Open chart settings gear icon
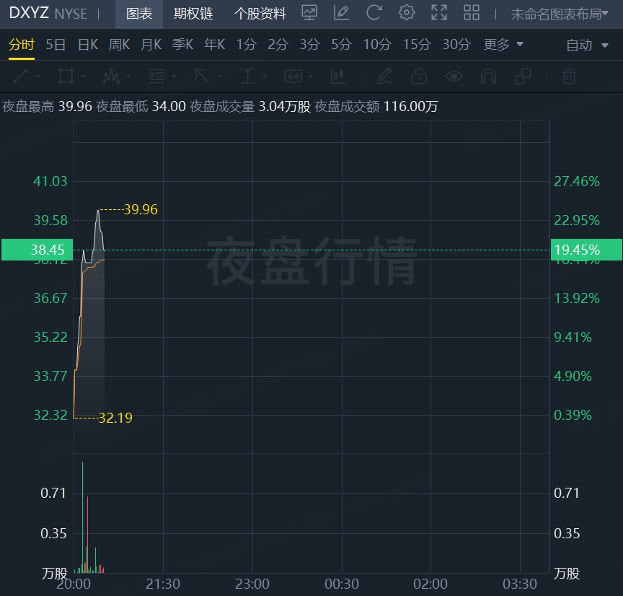The height and width of the screenshot is (596, 623). coord(407,13)
